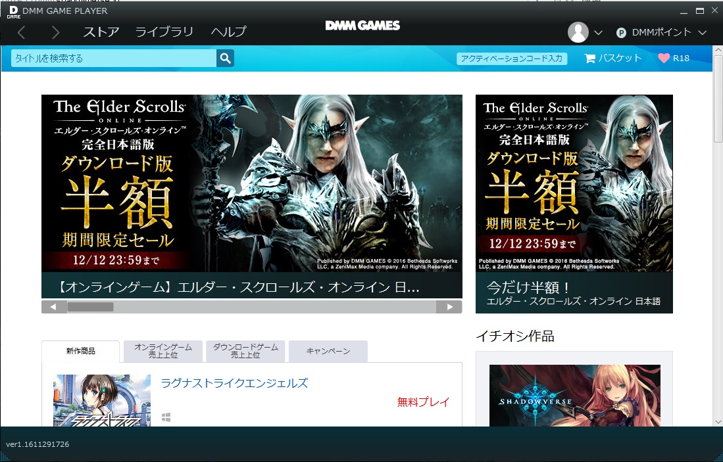Click the DMM GAME PLAYER window title
723x462 pixels.
65,11
